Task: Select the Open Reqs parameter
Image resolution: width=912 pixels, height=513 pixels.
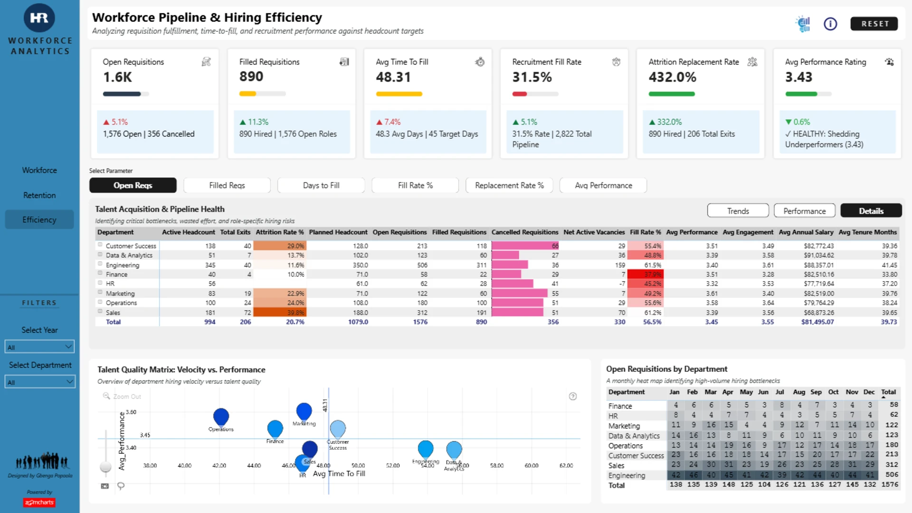Action: (133, 185)
